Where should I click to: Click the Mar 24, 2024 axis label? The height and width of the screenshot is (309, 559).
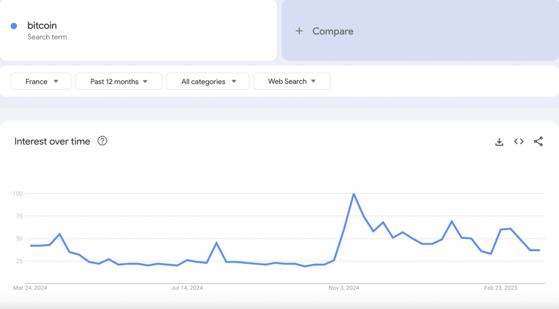[x=30, y=288]
